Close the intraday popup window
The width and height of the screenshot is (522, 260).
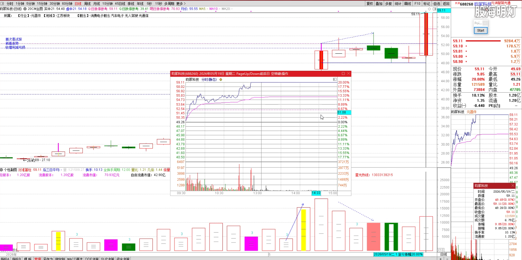point(349,74)
